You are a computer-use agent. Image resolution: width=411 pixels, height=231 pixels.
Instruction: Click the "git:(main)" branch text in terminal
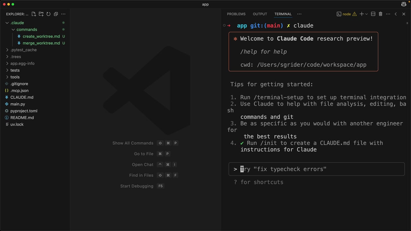(x=267, y=26)
